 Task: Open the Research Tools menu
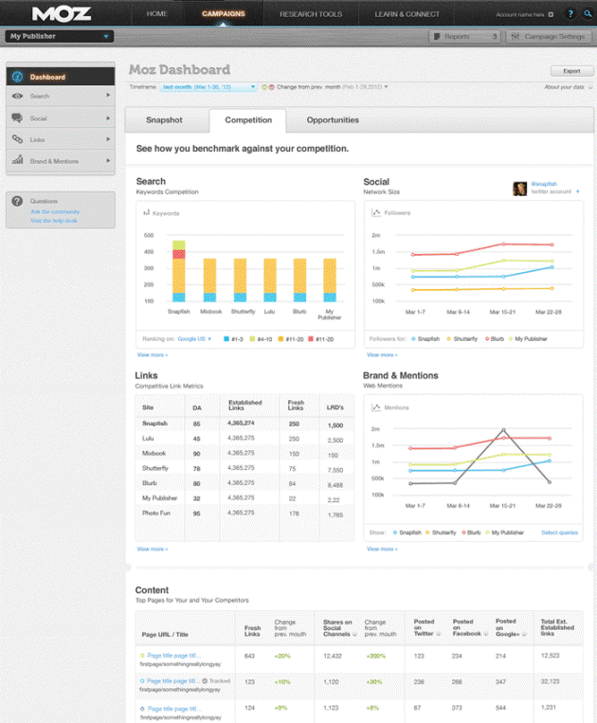point(311,14)
